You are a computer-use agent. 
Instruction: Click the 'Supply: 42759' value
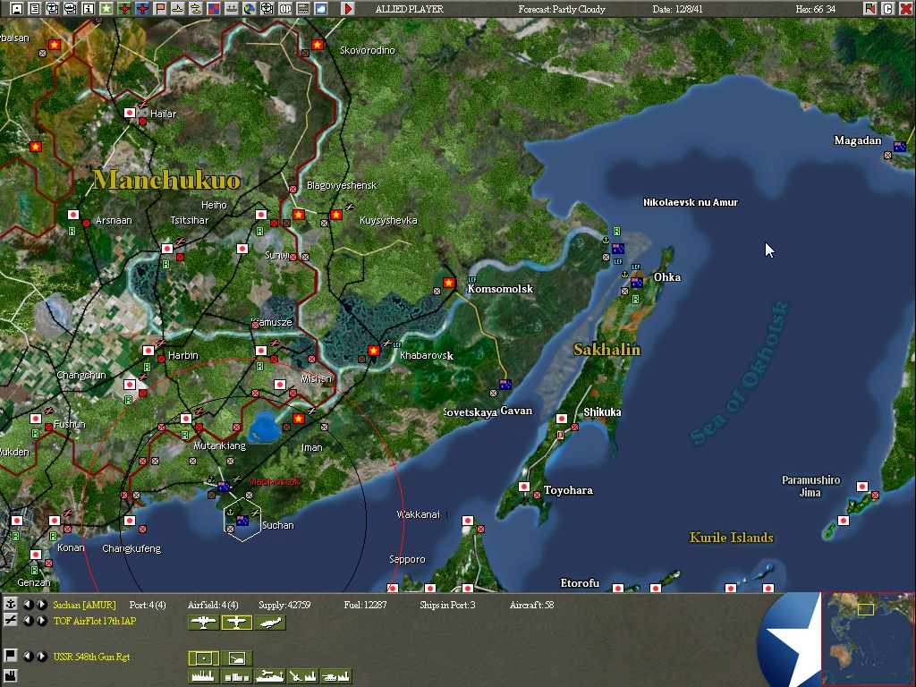tap(284, 605)
